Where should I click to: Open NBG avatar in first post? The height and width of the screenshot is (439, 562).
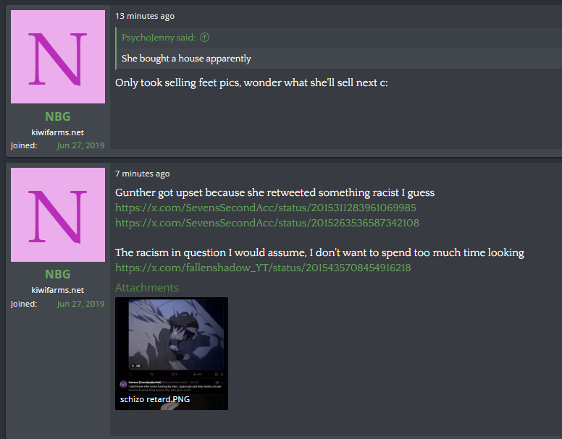tap(58, 56)
